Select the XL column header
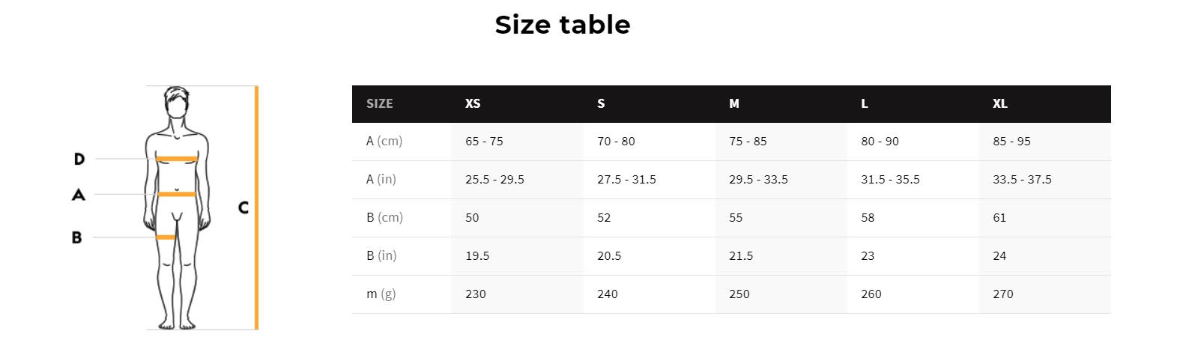Viewport: 1177px width, 364px height. click(1000, 103)
